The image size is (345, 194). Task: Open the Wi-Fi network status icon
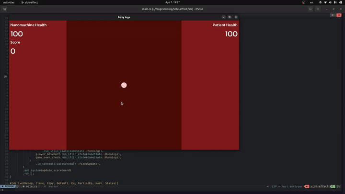(325, 2)
